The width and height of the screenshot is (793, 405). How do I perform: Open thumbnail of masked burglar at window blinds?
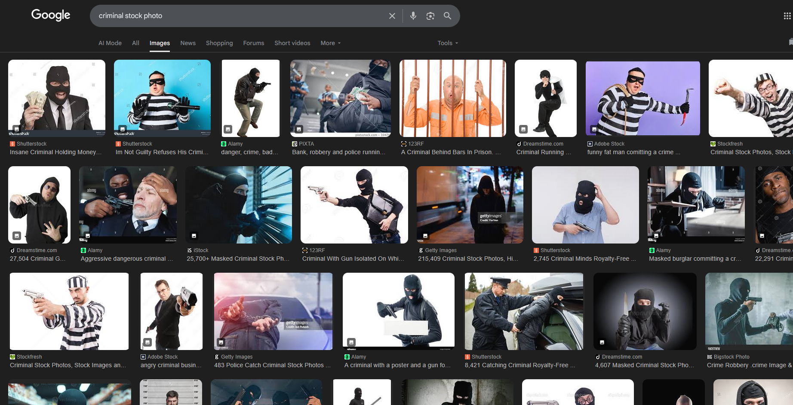(x=239, y=205)
